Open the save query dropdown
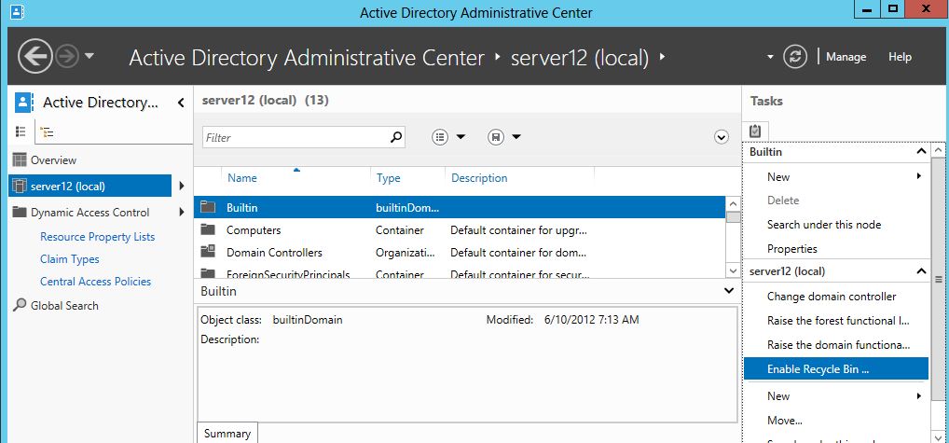 click(x=504, y=137)
